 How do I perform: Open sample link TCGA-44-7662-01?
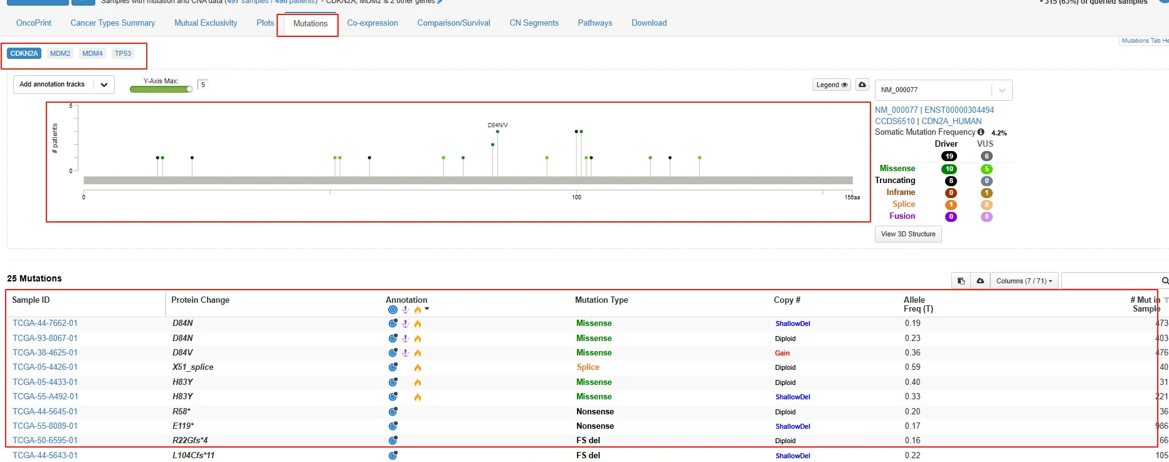[45, 323]
